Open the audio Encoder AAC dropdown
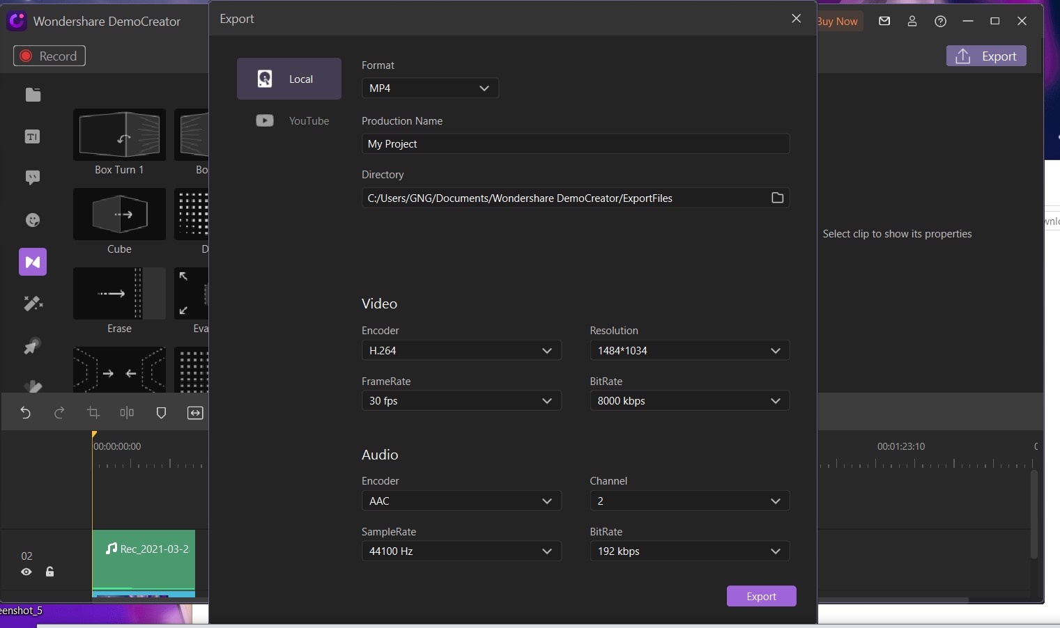Viewport: 1060px width, 628px height. click(461, 501)
